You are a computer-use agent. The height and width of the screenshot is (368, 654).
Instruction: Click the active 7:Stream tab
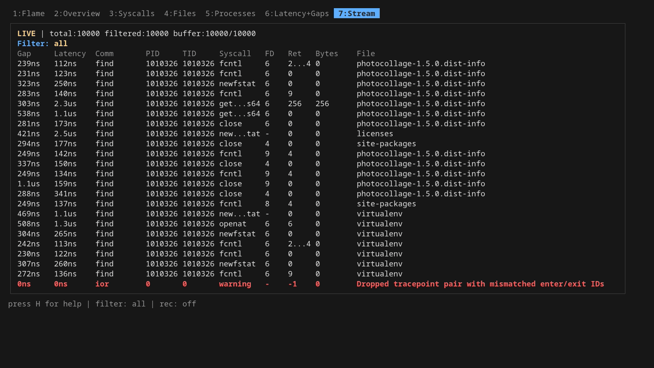(356, 13)
